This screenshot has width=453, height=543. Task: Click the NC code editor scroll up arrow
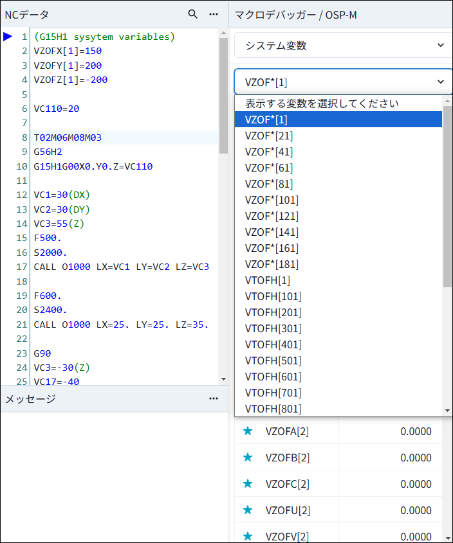tap(223, 33)
